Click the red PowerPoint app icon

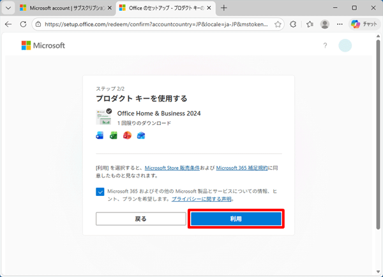pos(127,135)
